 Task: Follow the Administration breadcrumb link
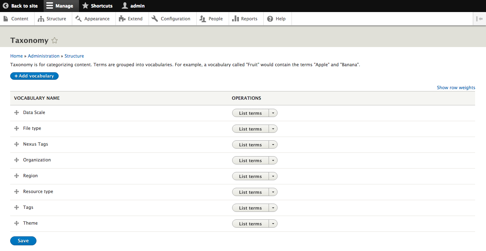click(x=44, y=56)
